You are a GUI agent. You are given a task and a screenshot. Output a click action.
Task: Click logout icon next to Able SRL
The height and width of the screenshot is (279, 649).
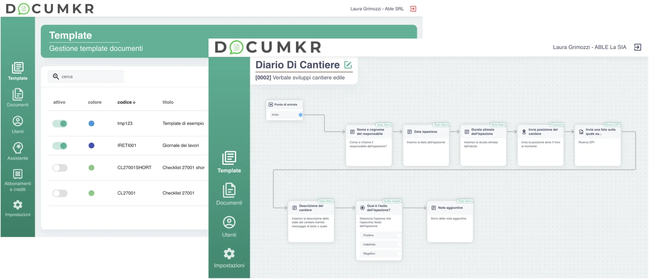[413, 9]
